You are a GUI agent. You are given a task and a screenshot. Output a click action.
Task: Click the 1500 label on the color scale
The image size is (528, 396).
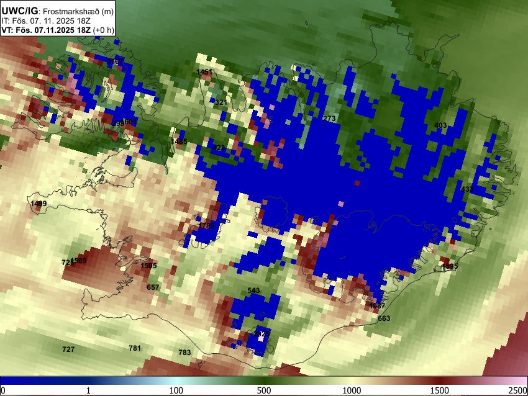pyautogui.click(x=440, y=390)
